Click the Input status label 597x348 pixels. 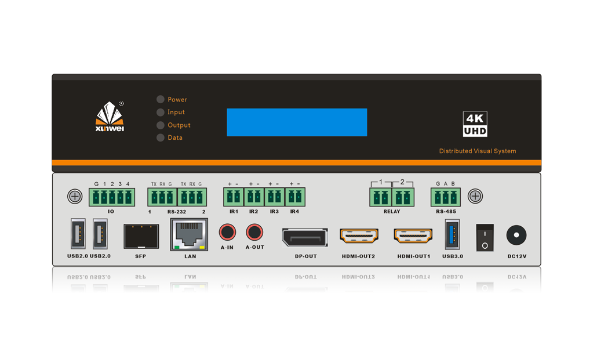coord(176,113)
